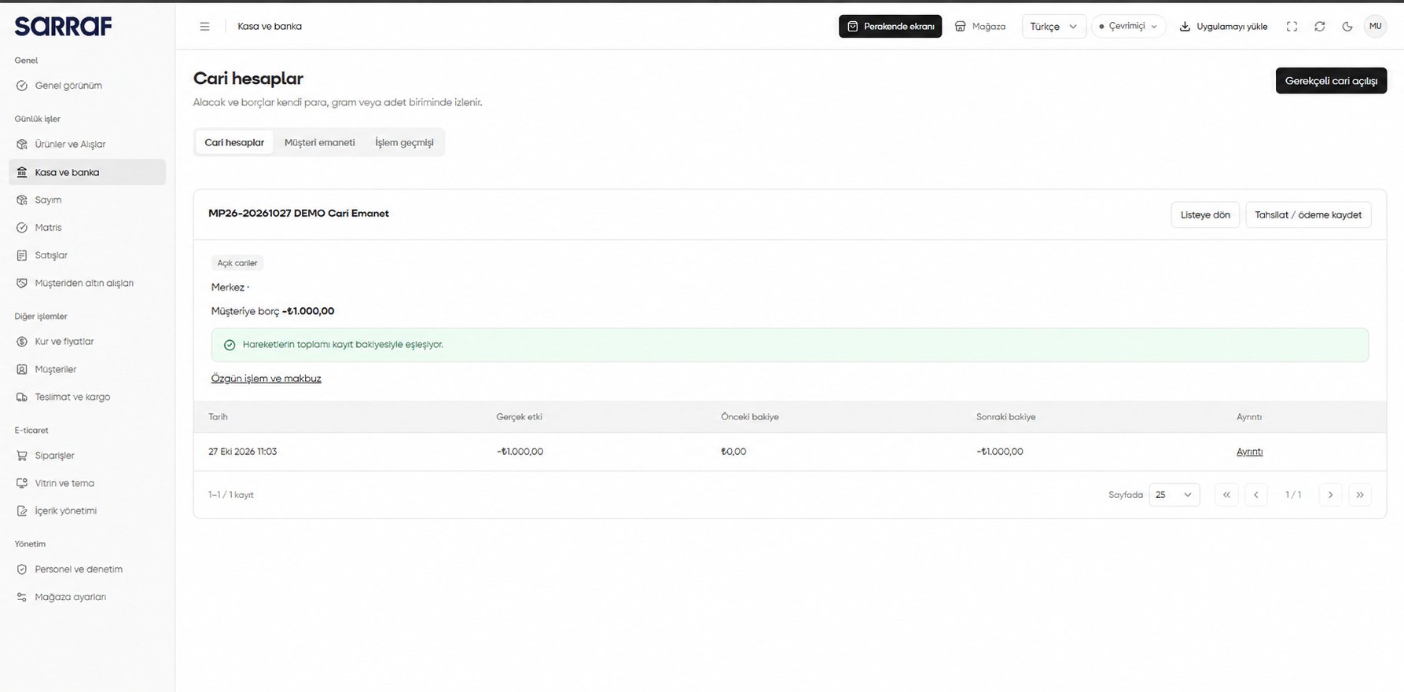Image resolution: width=1404 pixels, height=692 pixels.
Task: Go to first page of pagination
Action: (1226, 495)
